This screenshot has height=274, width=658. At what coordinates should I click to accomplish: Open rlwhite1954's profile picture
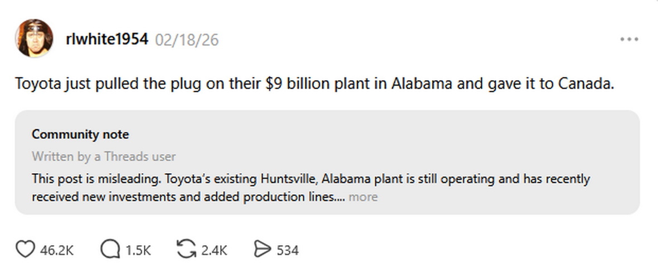[34, 38]
